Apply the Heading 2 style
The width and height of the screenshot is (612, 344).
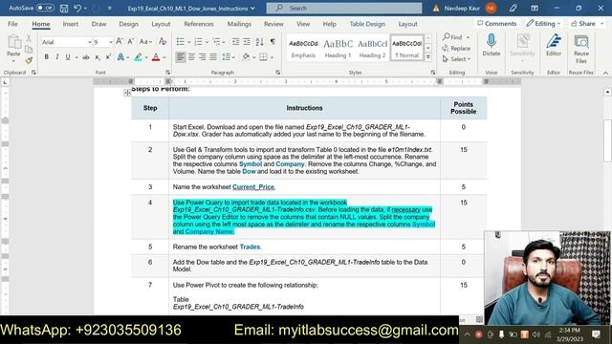click(x=372, y=49)
